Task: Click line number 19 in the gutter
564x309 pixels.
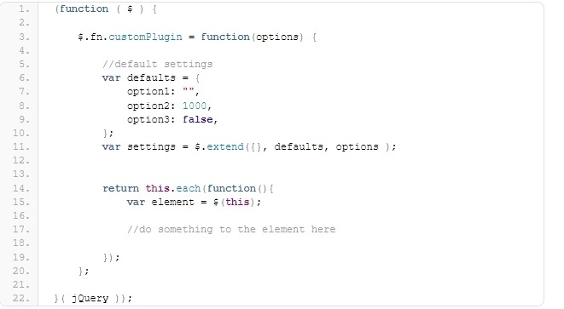Action: (x=21, y=257)
